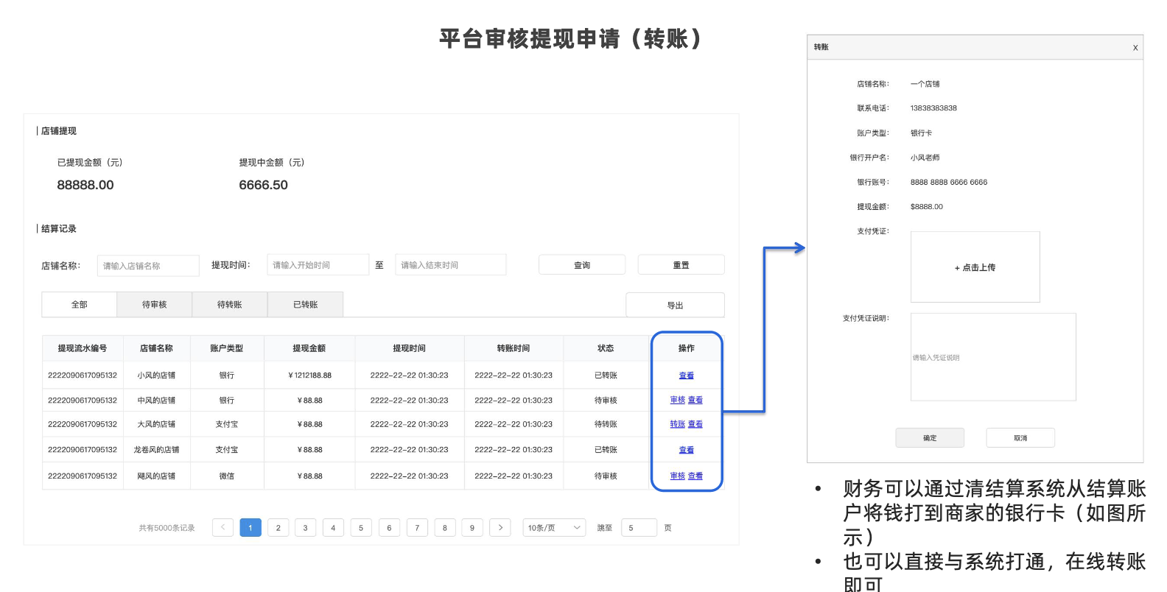
Task: Click the 小风的店铺 cell
Action: (156, 376)
